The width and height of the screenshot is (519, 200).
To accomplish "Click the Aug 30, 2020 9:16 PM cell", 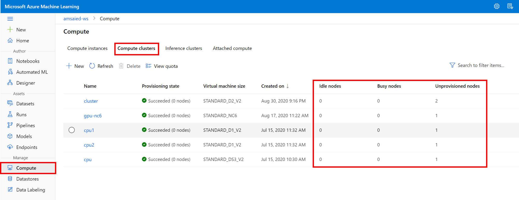I will coord(283,101).
